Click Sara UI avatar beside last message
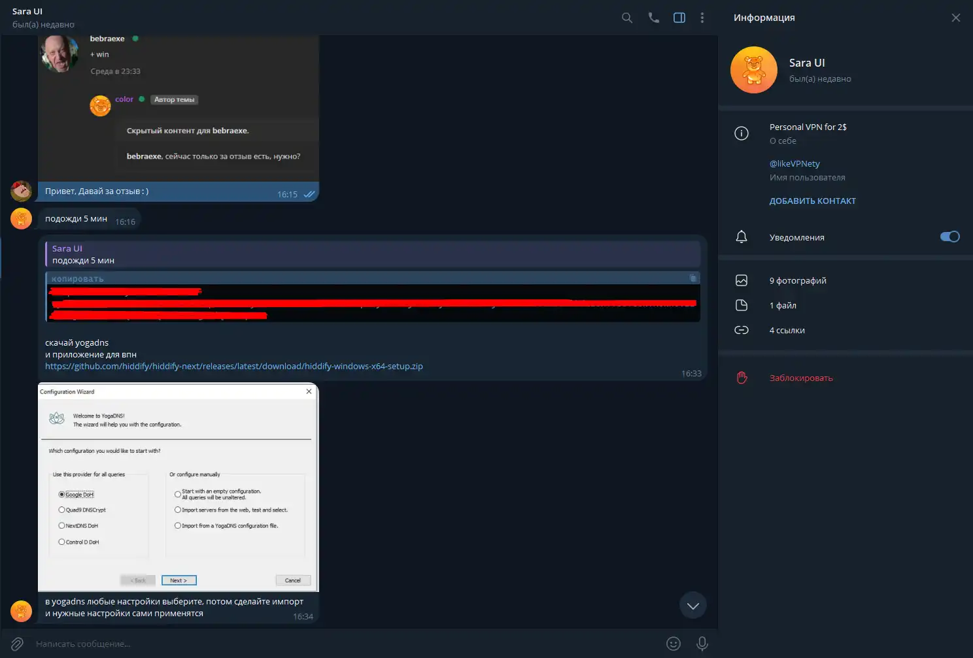The height and width of the screenshot is (658, 973). [22, 612]
